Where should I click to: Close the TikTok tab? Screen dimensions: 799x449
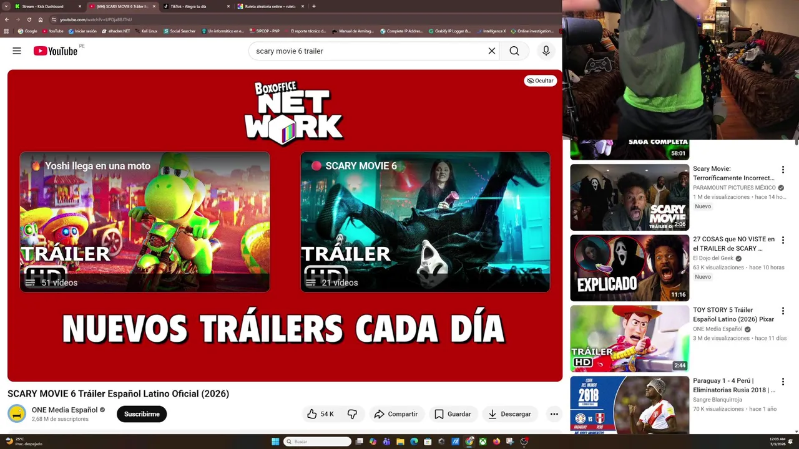[228, 6]
